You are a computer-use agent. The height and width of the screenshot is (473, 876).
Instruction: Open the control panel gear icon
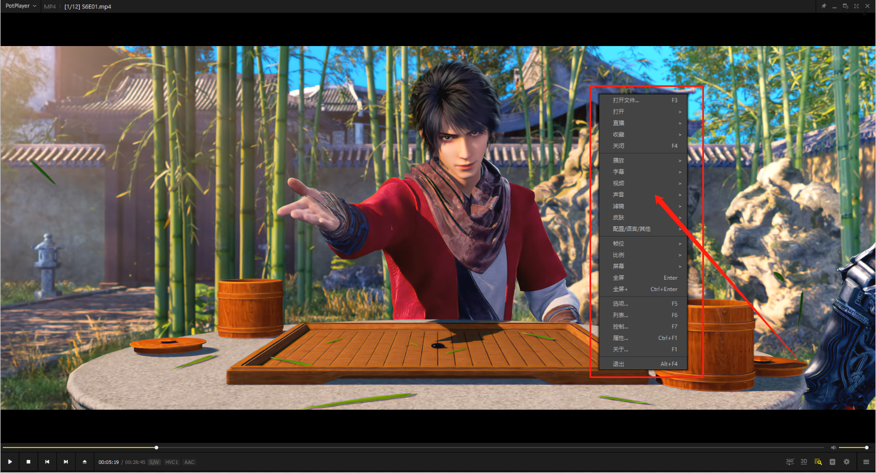click(x=846, y=462)
